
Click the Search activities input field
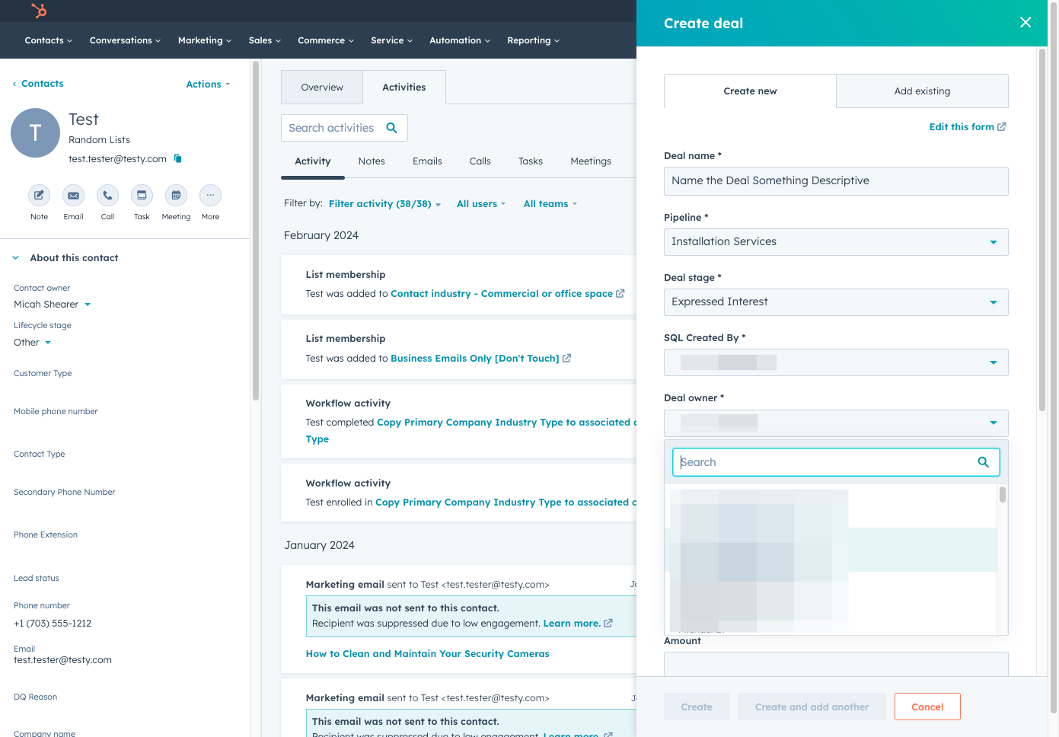pos(344,128)
